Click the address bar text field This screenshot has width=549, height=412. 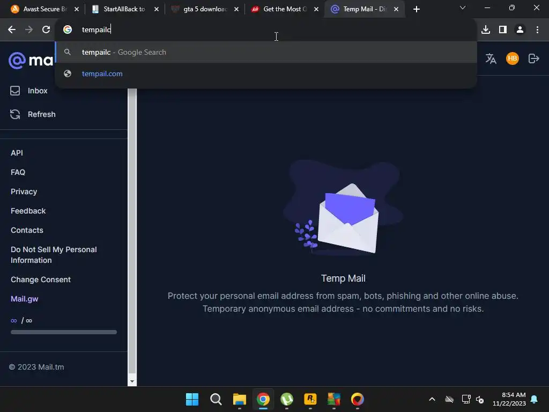266,30
